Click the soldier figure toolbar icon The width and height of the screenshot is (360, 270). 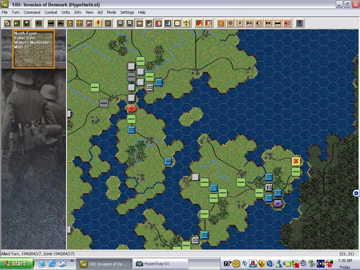(x=187, y=23)
